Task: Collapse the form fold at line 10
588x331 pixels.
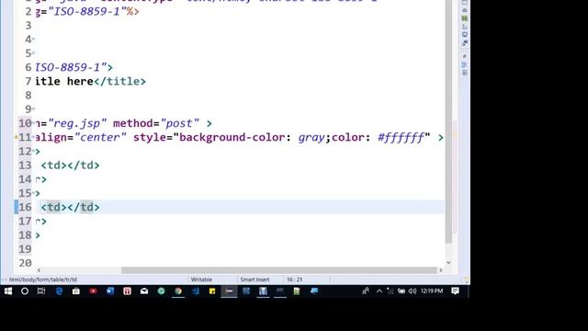Action: 33,122
